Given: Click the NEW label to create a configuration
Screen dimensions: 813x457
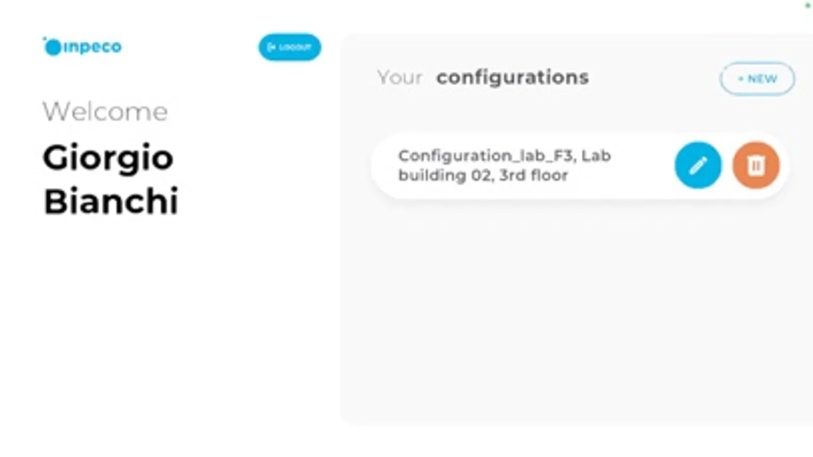Looking at the screenshot, I should click(762, 79).
